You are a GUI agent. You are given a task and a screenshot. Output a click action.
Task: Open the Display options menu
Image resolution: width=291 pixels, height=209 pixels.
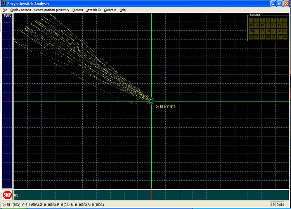click(x=21, y=10)
